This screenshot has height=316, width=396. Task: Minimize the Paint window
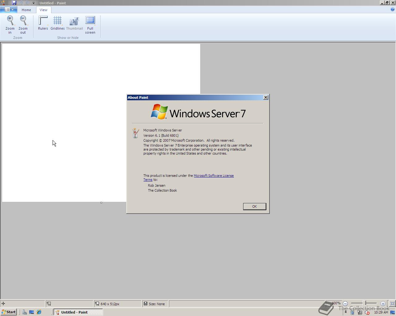click(382, 3)
